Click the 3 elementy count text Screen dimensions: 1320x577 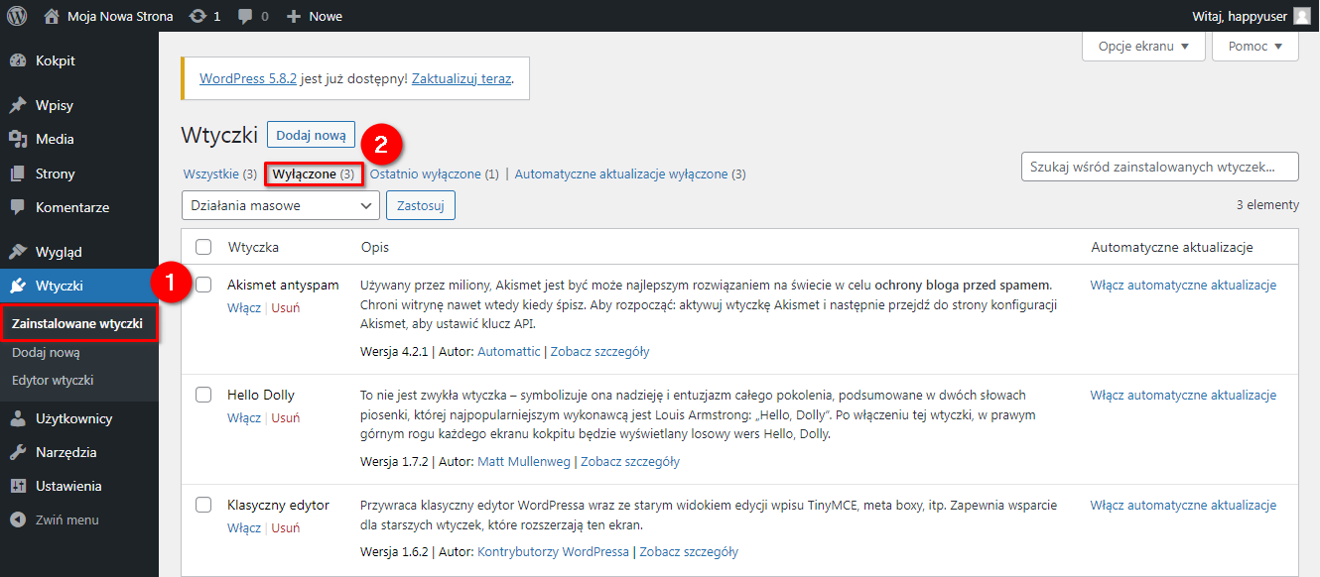point(1267,205)
